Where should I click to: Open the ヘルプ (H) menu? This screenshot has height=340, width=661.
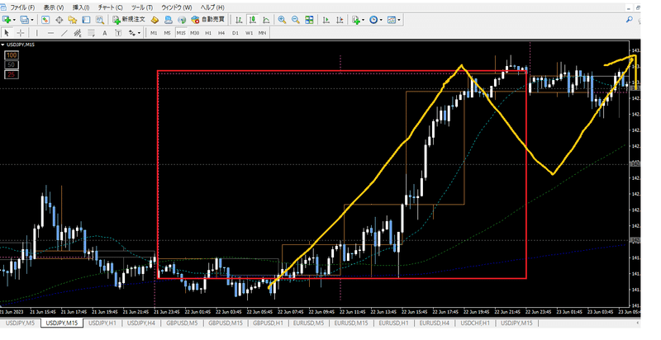tap(212, 7)
